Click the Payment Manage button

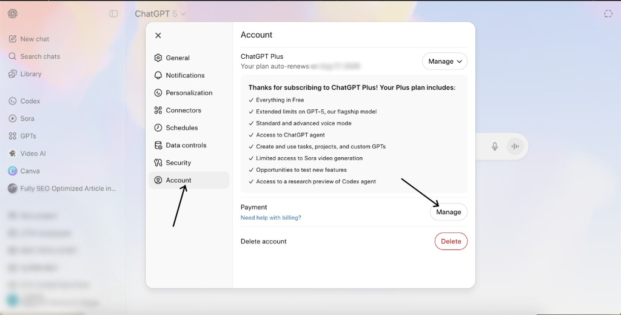pos(449,212)
